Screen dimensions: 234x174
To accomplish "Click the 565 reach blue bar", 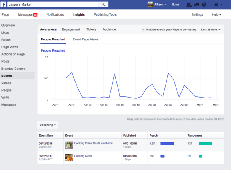I will coord(162,156).
